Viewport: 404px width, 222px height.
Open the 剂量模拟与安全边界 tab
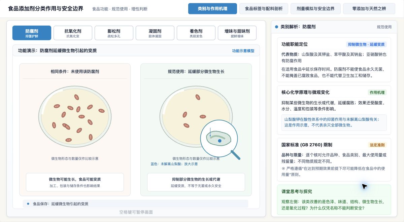pyautogui.click(x=315, y=9)
